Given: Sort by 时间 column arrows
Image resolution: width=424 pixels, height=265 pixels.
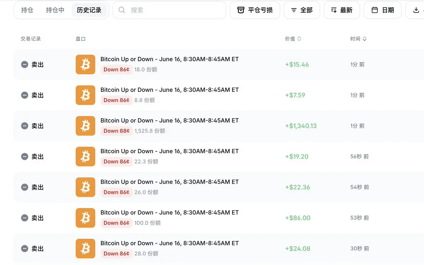Looking at the screenshot, I should 365,39.
